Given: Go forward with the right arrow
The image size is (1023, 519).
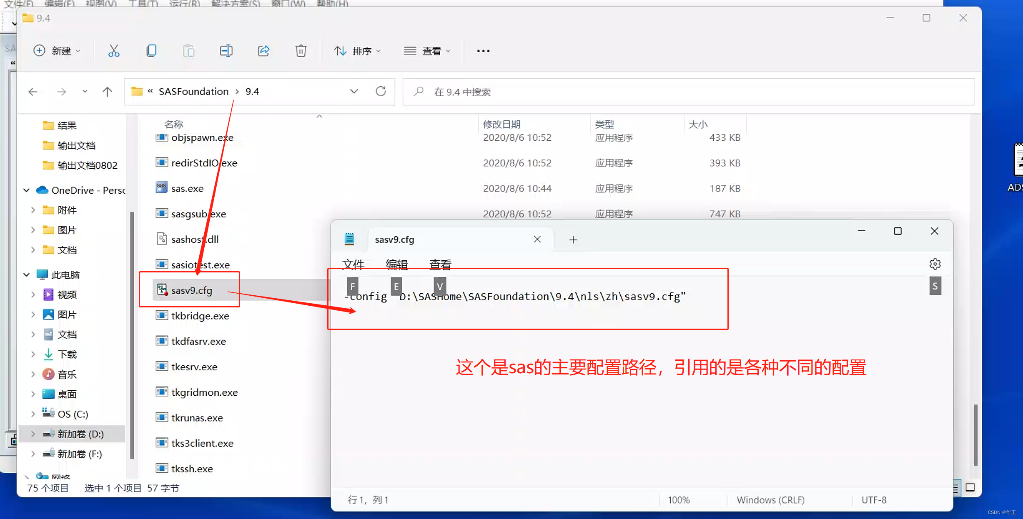Looking at the screenshot, I should point(61,92).
